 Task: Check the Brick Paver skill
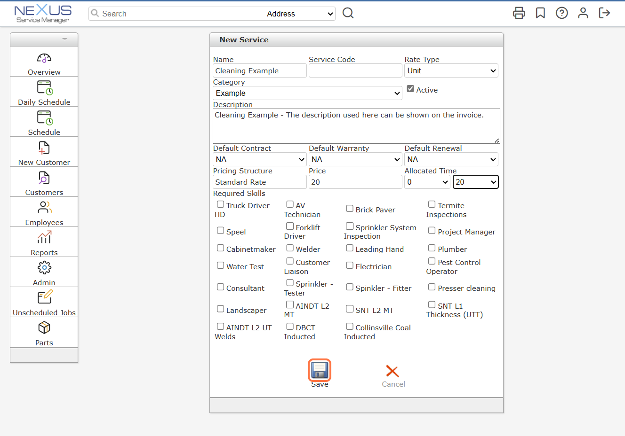350,209
